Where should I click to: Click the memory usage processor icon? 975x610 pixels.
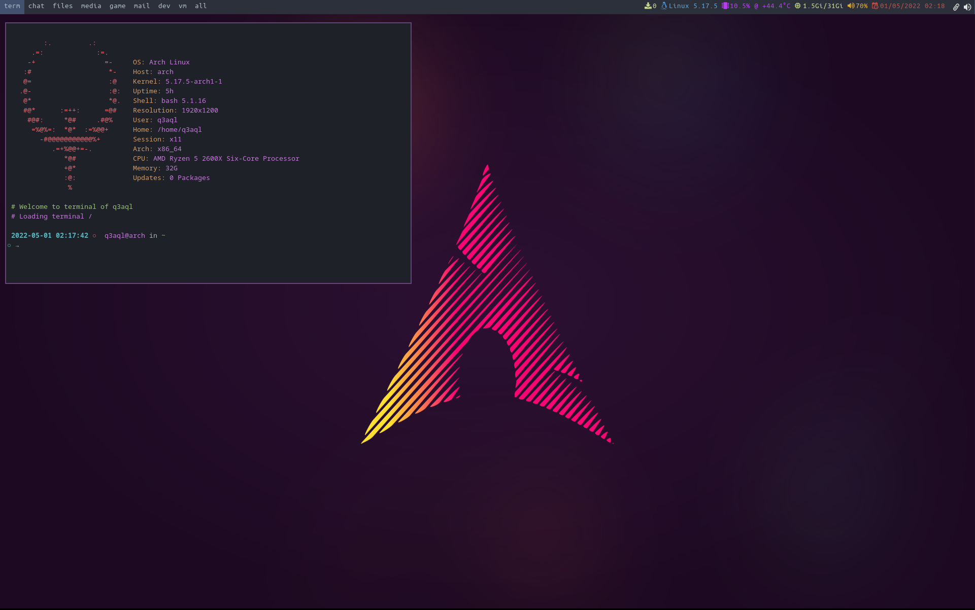tap(797, 6)
